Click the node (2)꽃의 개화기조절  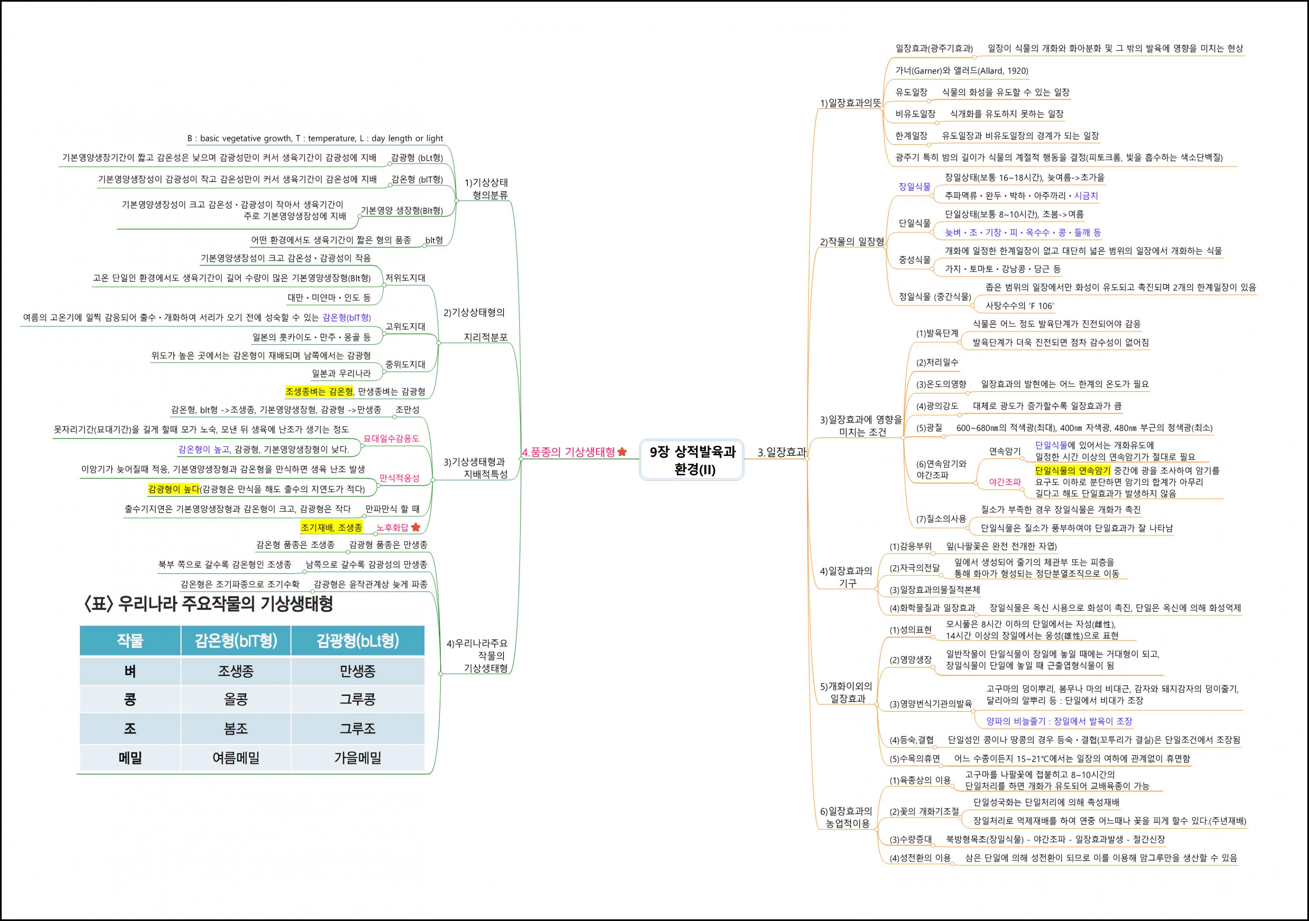pos(924,811)
